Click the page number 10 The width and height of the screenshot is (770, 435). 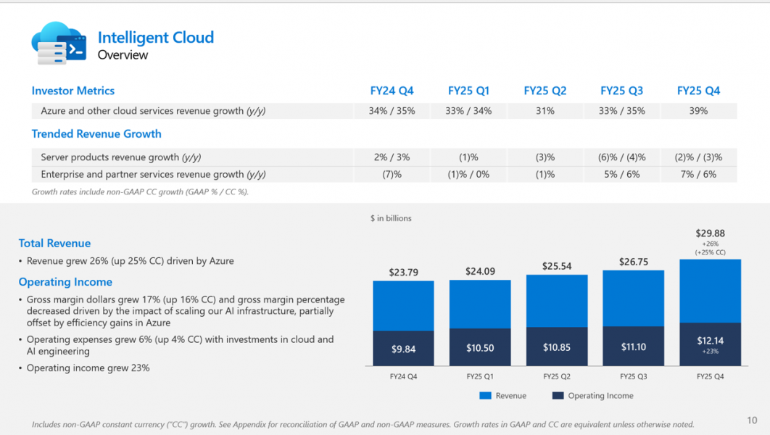pyautogui.click(x=752, y=419)
